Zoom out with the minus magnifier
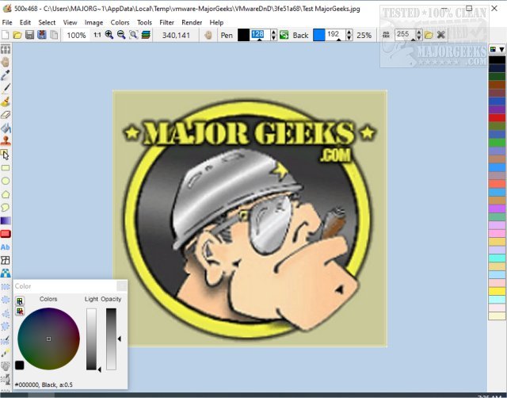 (x=121, y=35)
